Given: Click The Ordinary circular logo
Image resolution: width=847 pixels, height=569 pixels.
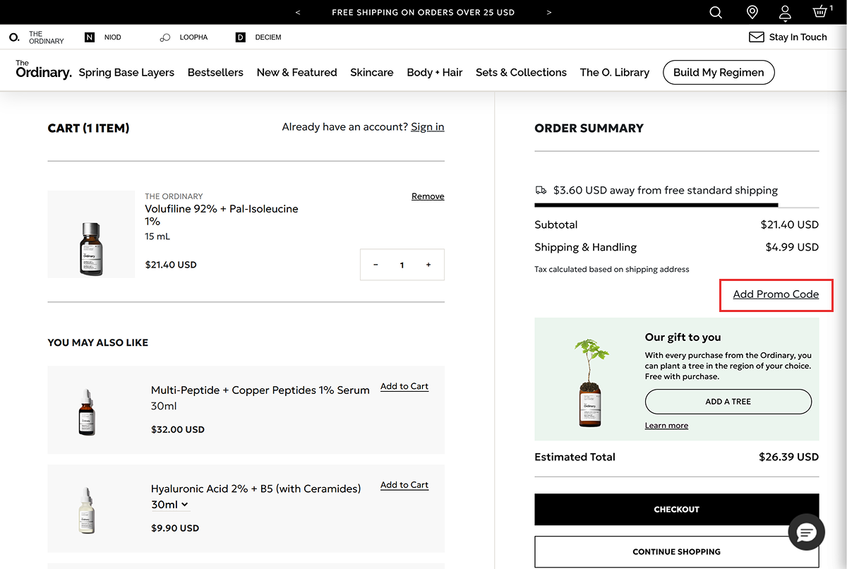Looking at the screenshot, I should [13, 37].
